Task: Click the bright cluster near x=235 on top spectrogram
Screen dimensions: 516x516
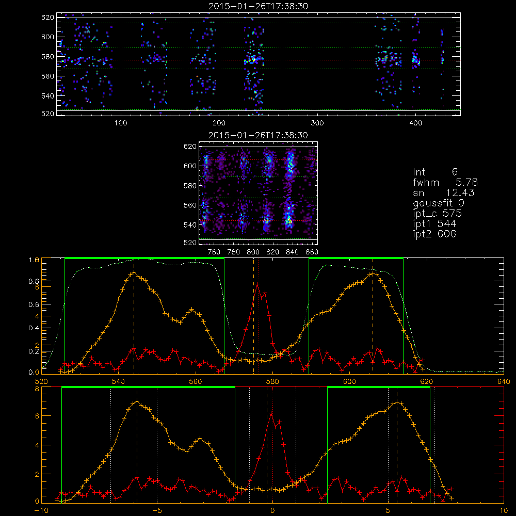Action: [252, 60]
